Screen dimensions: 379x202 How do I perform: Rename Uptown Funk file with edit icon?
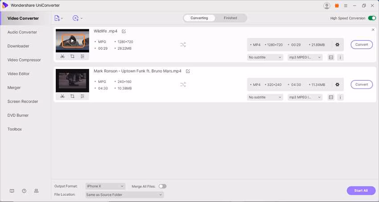[188, 71]
